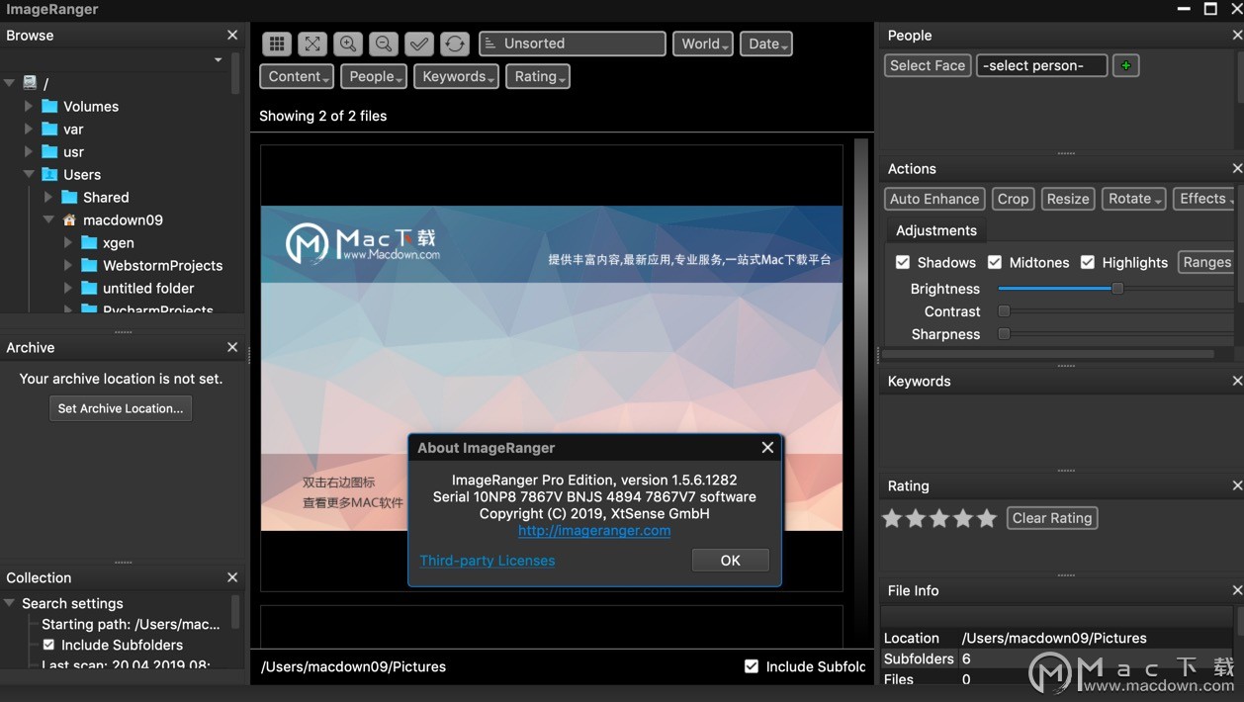
Task: Open the World filter dropdown
Action: point(705,44)
